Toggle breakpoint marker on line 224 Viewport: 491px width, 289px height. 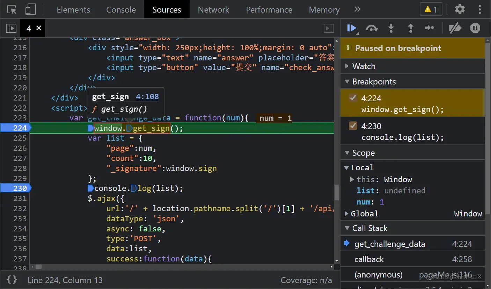coord(16,128)
